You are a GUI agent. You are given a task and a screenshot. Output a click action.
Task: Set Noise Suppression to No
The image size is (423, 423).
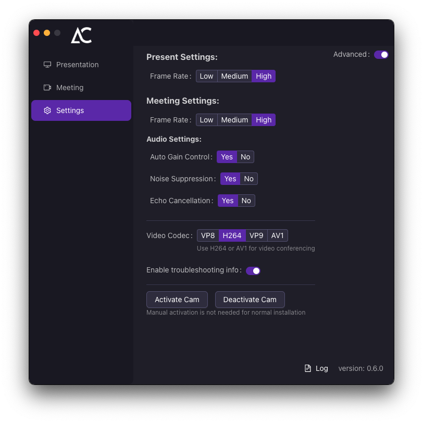point(248,179)
